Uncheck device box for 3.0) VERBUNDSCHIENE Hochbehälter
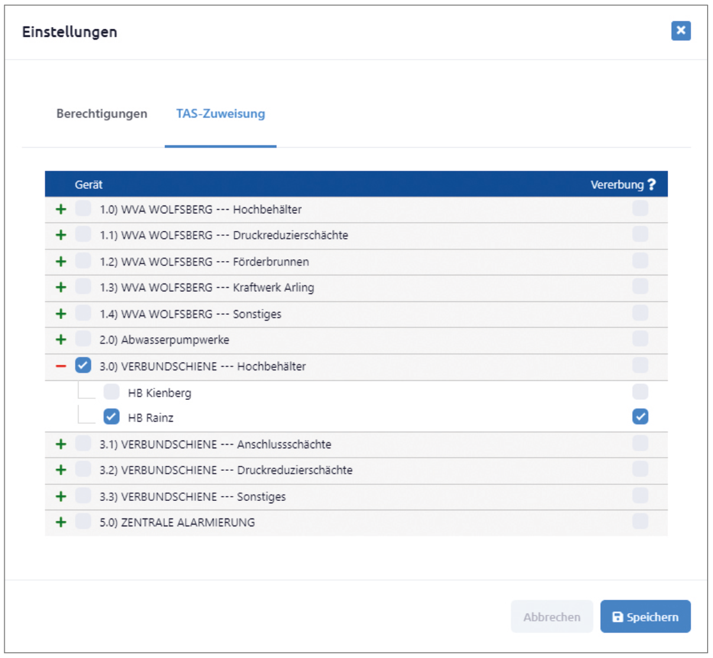 83,366
